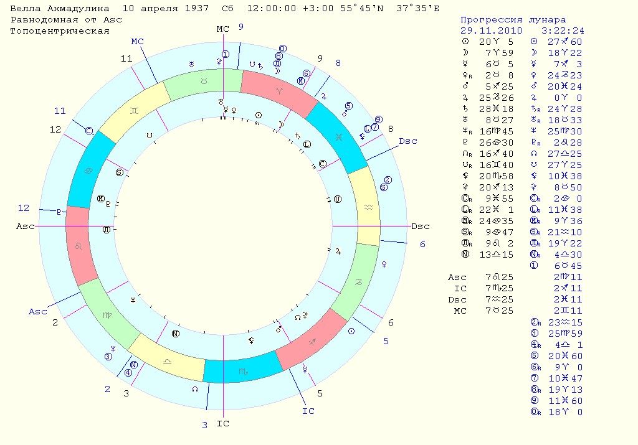Select the blue IC label below the chart
This screenshot has width=638, height=445.
click(308, 411)
